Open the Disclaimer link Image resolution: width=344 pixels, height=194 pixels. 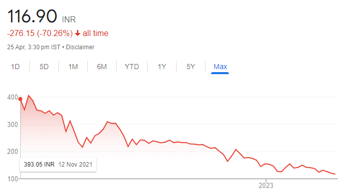[80, 47]
